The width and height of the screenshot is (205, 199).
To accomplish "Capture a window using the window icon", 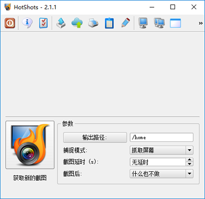I will pyautogui.click(x=176, y=23).
